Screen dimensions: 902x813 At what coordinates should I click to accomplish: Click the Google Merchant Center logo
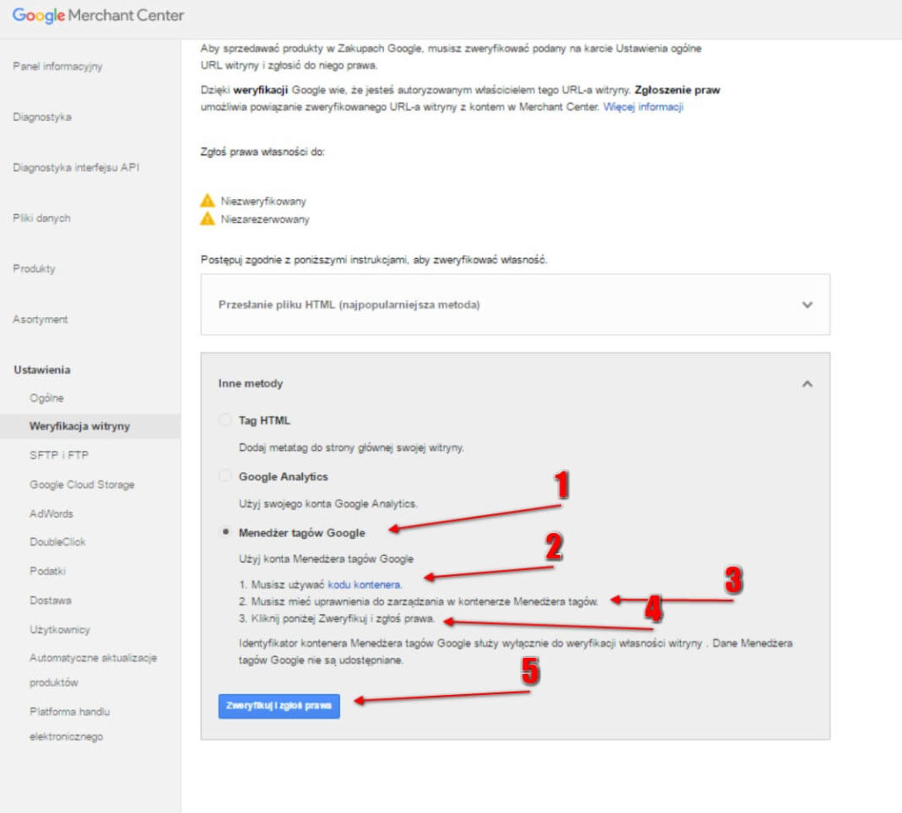point(99,16)
